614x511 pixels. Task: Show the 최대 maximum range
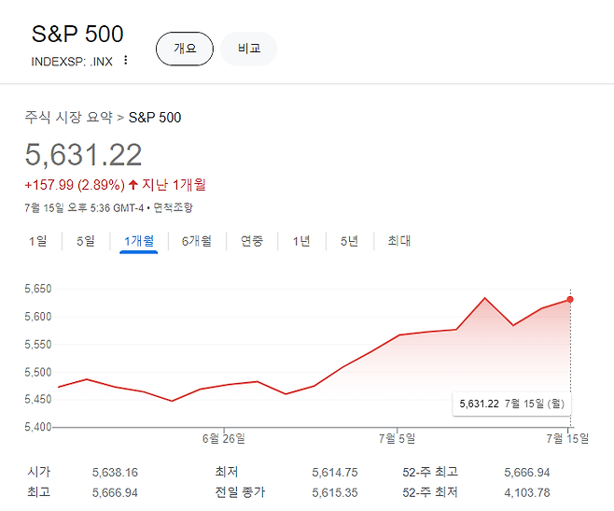[x=399, y=241]
